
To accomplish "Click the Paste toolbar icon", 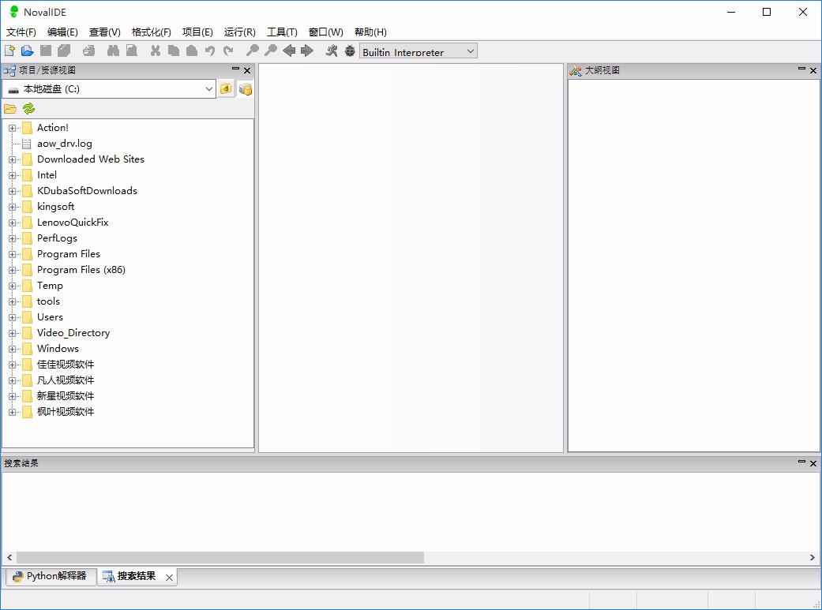I will 192,51.
